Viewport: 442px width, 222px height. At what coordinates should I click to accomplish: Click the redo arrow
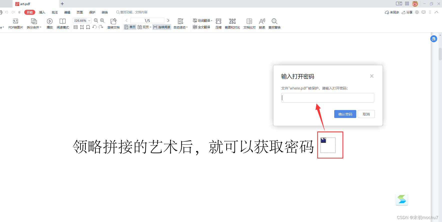13,12
